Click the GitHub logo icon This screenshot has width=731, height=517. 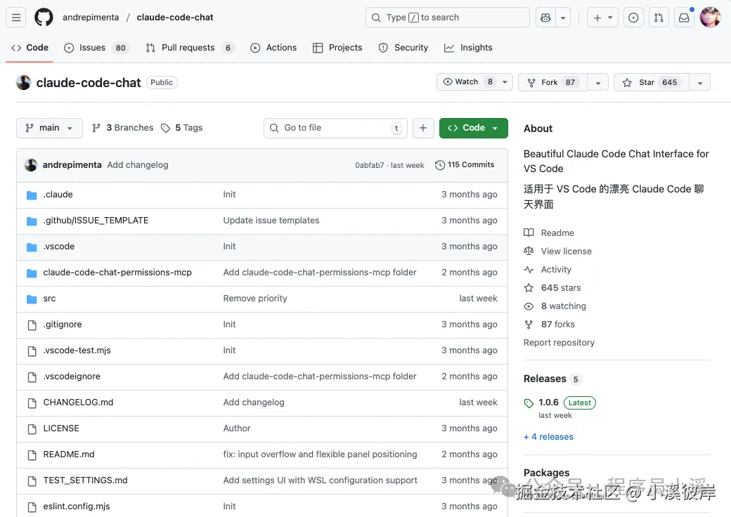(44, 18)
